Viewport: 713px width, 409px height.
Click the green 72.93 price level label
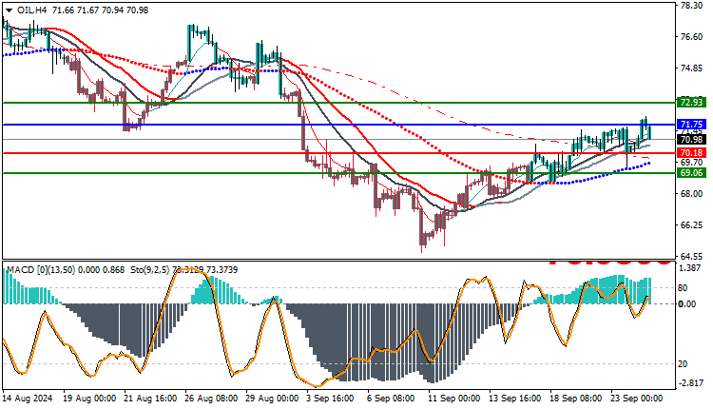[x=691, y=103]
